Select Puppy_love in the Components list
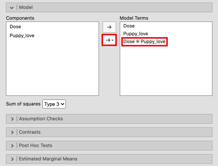 22,36
